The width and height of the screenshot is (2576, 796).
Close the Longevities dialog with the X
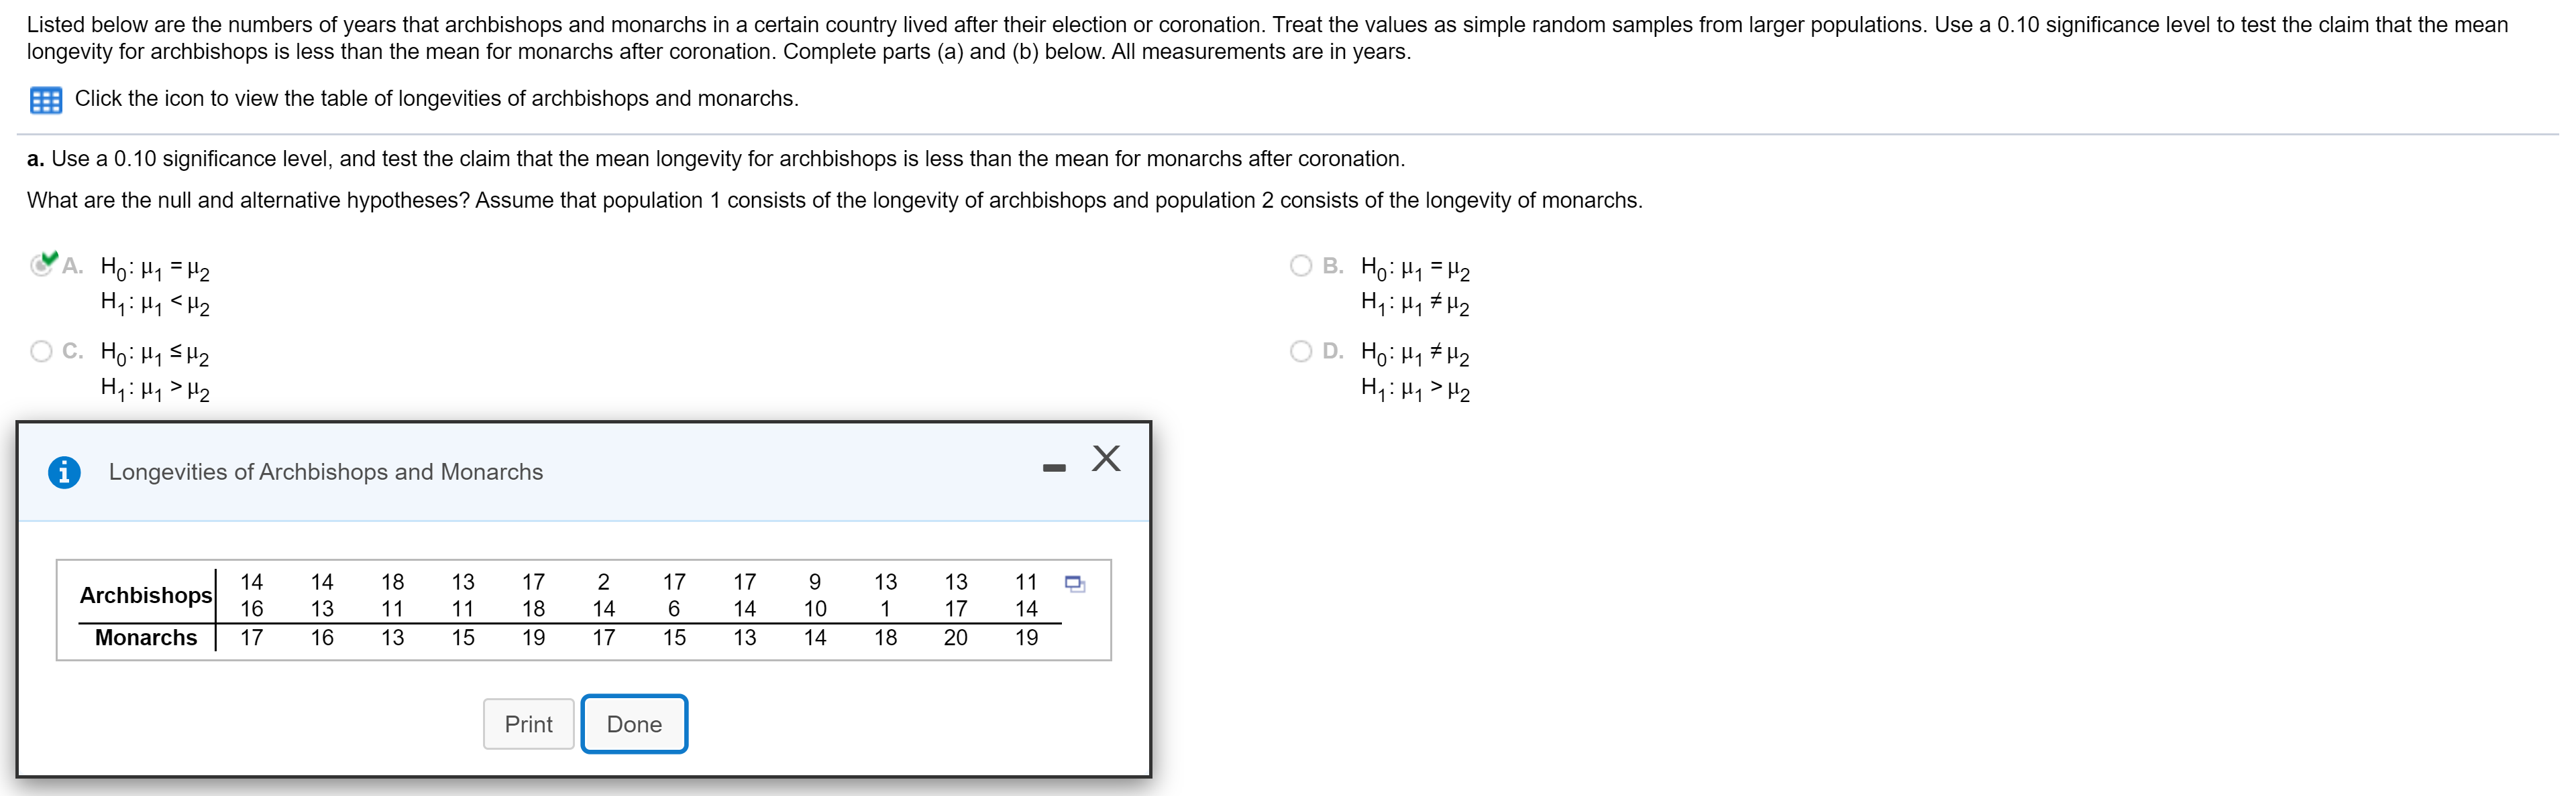[x=1106, y=460]
